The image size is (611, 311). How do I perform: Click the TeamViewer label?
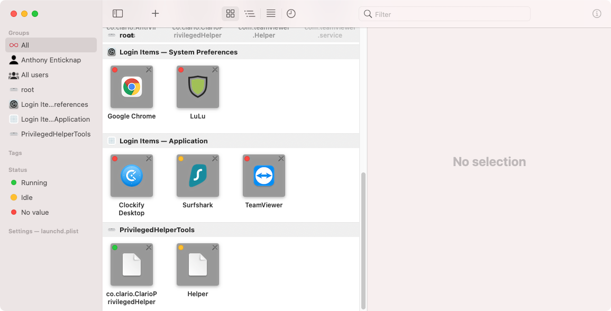[x=264, y=205]
